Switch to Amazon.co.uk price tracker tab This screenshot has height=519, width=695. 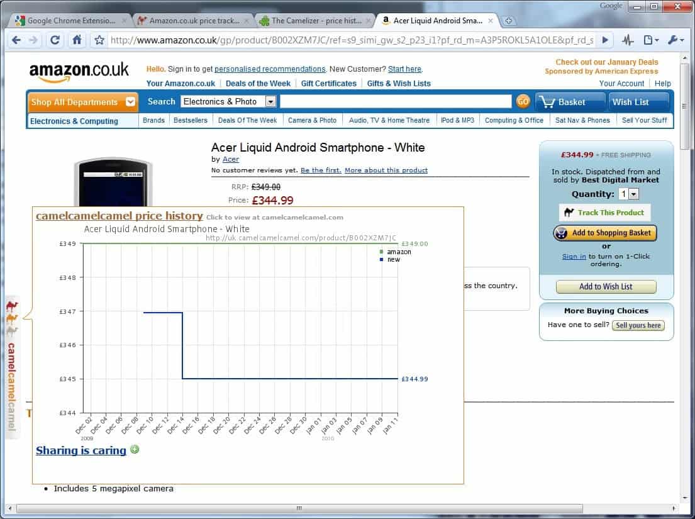[194, 21]
